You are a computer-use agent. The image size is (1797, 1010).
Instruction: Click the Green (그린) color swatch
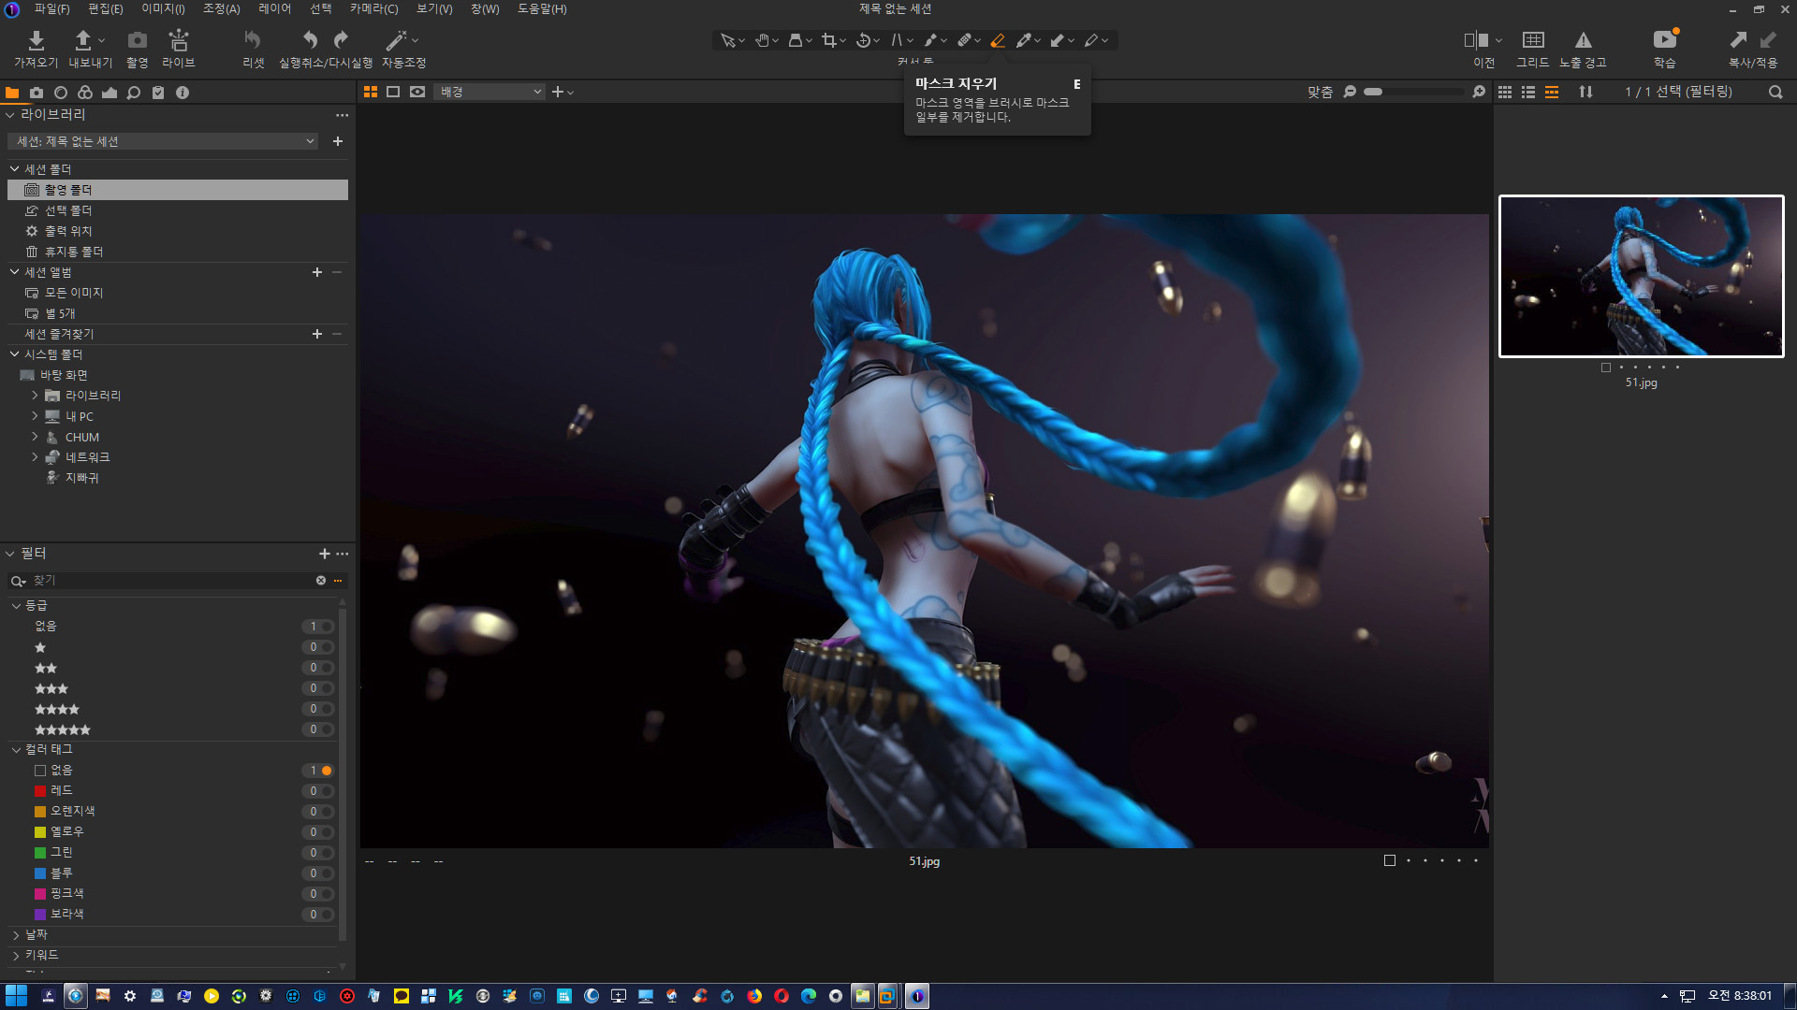click(x=40, y=853)
